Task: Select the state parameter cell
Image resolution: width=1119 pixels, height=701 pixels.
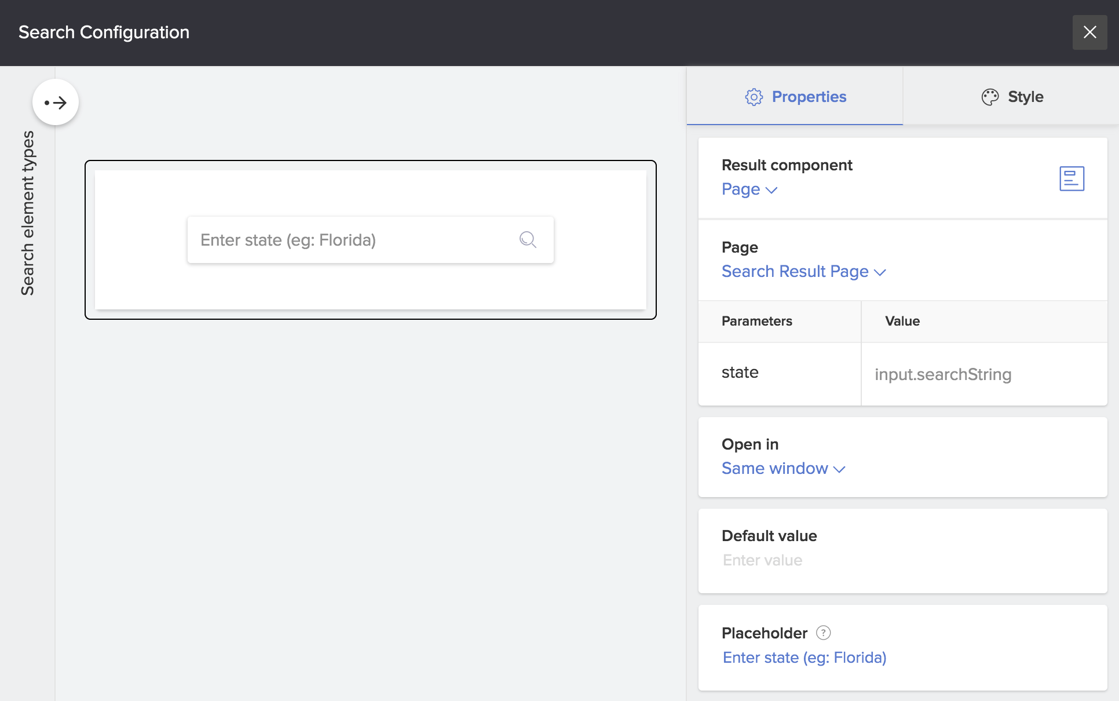Action: (740, 373)
